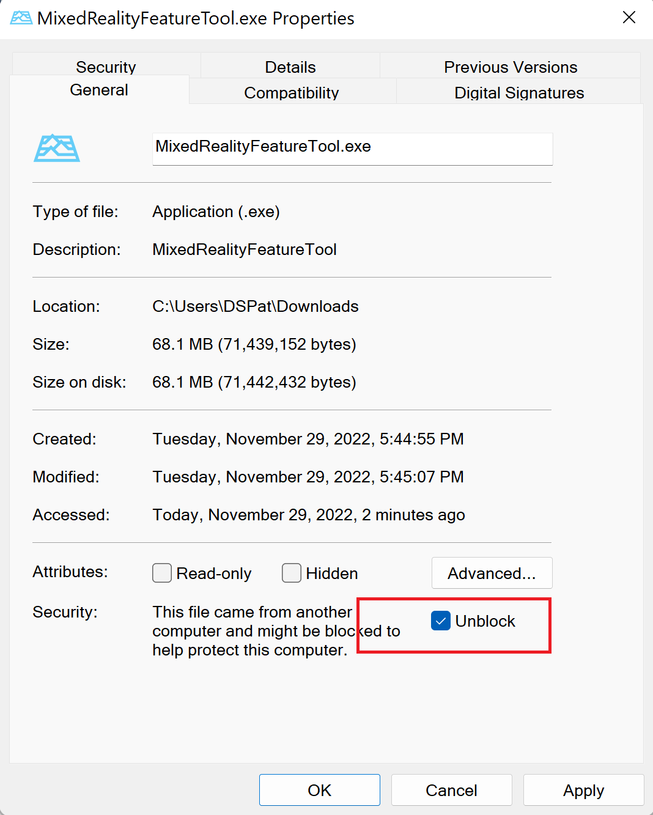Viewport: 653px width, 815px height.
Task: Confirm with the OK button
Action: point(319,790)
